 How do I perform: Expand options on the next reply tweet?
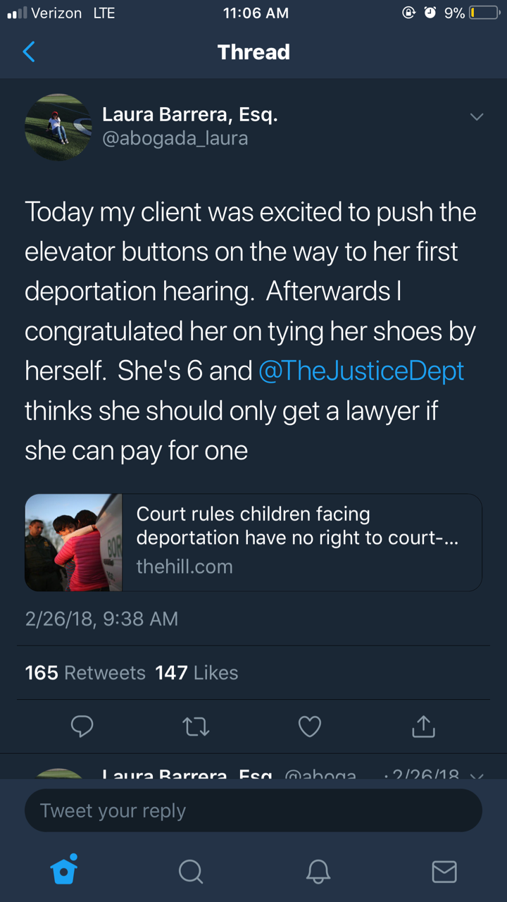(477, 775)
